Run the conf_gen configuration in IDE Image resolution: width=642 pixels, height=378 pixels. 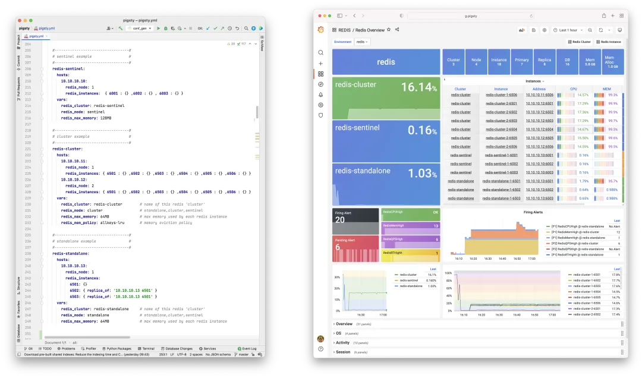159,29
